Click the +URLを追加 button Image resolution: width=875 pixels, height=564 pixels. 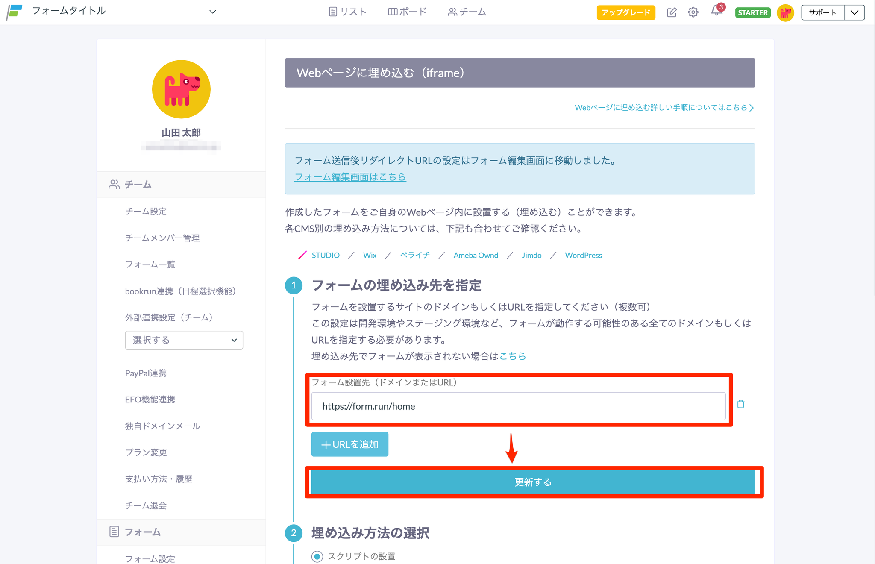click(349, 444)
